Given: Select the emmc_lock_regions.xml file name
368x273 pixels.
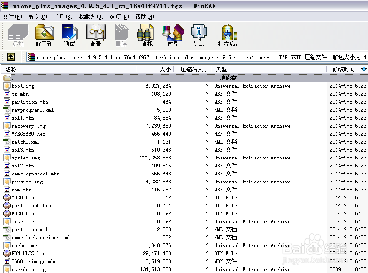Looking at the screenshot, I should click(41, 237).
